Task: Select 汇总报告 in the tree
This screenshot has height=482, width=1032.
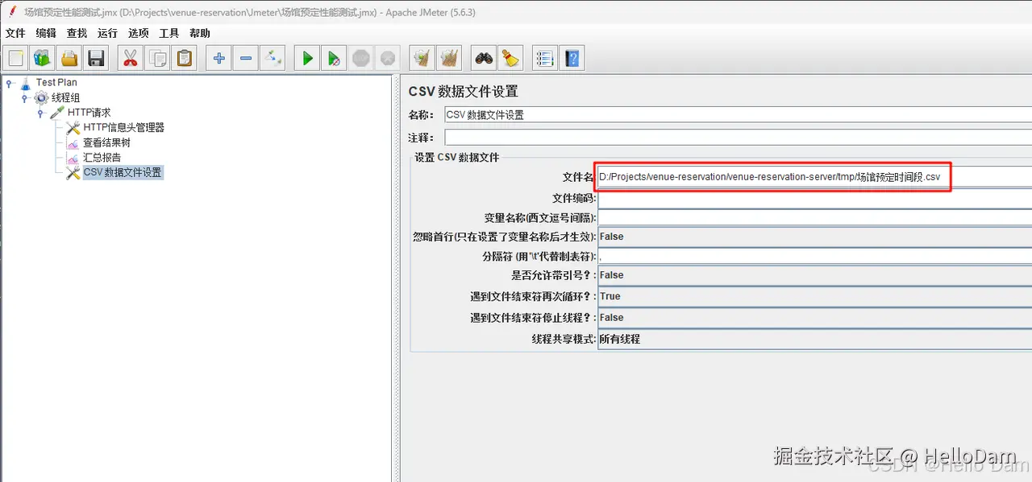Action: pyautogui.click(x=102, y=157)
